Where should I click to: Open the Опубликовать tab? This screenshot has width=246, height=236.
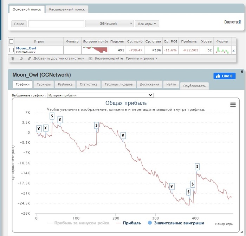194,86
